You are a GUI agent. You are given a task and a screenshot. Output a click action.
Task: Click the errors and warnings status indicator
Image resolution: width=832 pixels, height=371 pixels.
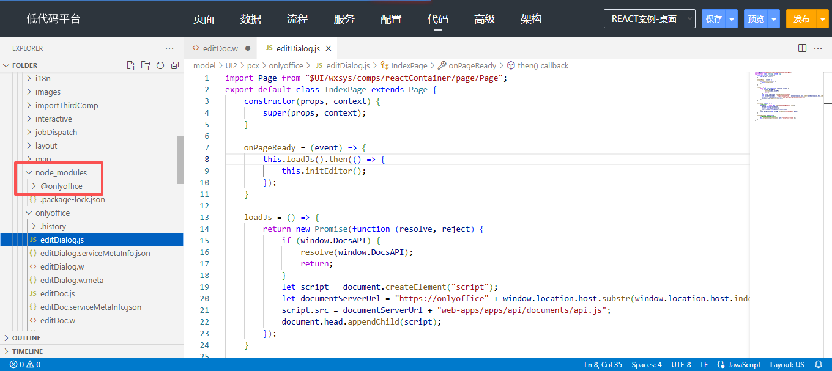coord(25,364)
